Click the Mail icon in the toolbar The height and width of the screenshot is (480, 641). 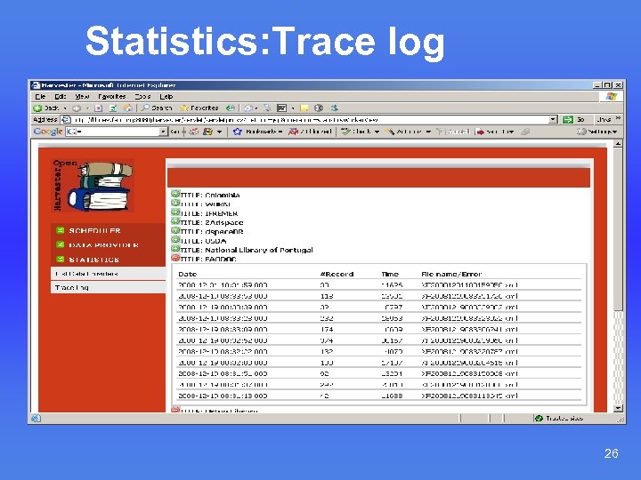point(248,108)
